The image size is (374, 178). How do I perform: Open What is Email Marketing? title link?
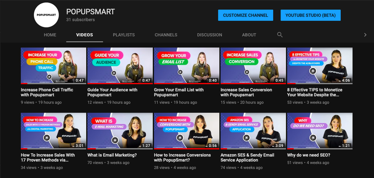click(x=112, y=155)
